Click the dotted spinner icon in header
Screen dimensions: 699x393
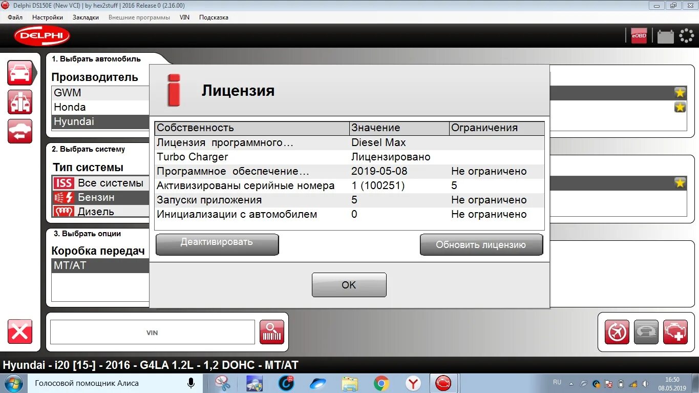(686, 35)
